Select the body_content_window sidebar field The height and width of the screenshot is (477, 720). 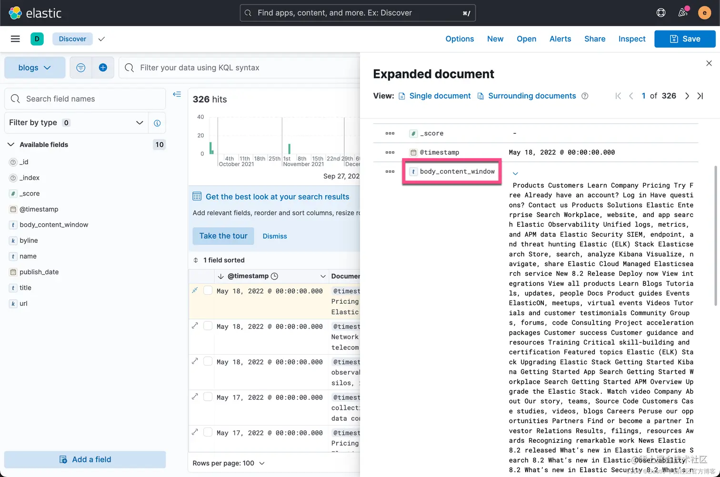tap(54, 225)
